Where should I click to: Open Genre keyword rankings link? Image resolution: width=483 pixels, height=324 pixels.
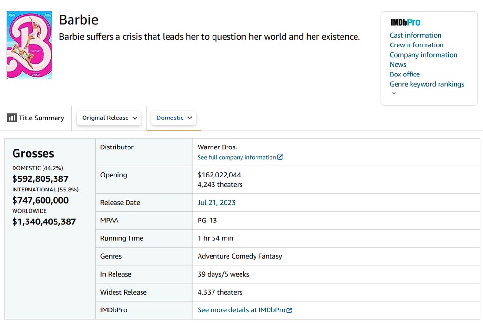click(x=426, y=84)
